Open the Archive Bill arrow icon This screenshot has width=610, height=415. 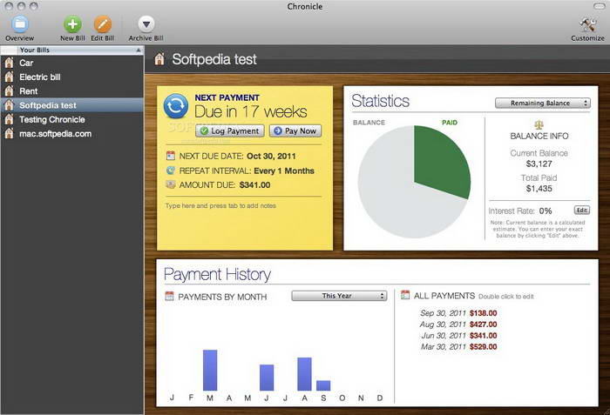click(x=146, y=24)
